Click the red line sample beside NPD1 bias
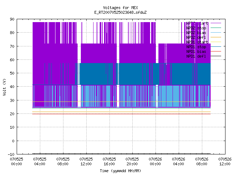 216,51
